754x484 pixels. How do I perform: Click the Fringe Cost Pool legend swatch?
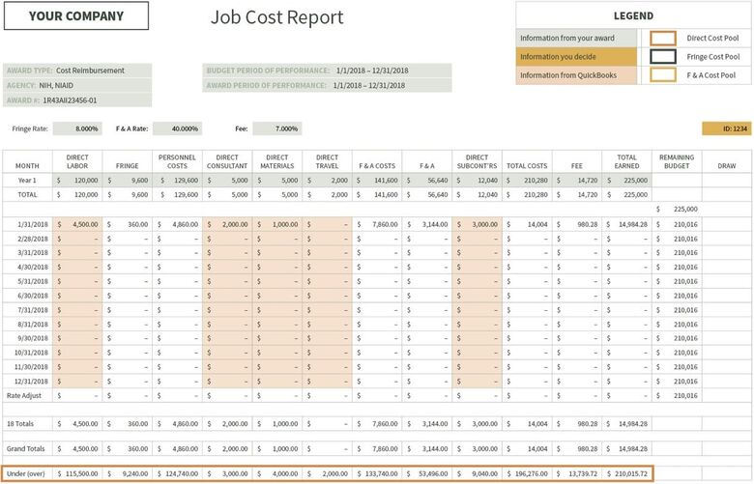(662, 57)
